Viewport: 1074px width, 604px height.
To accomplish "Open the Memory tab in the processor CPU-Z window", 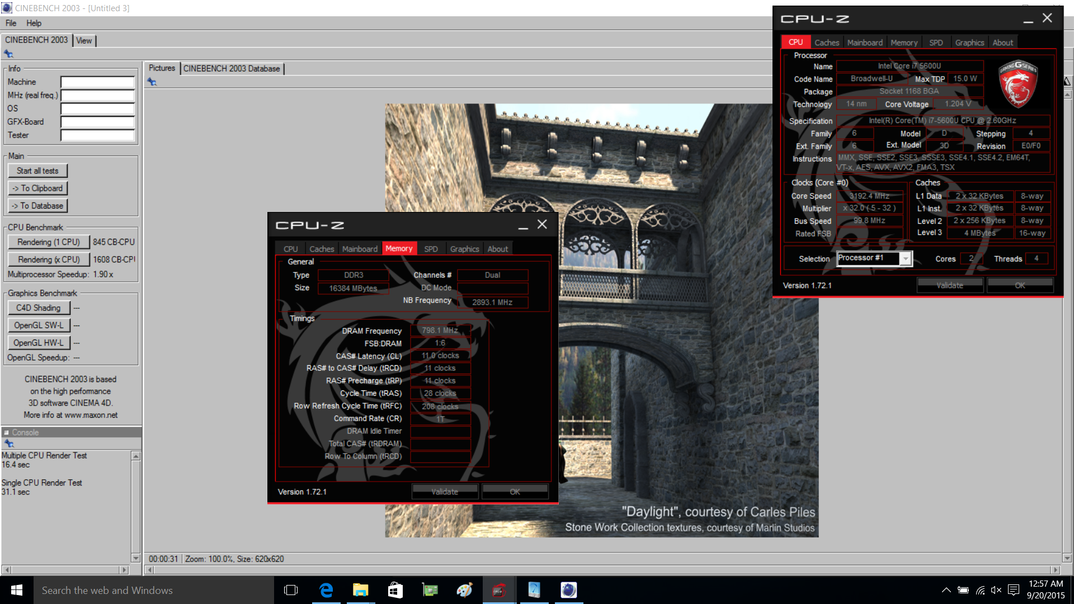I will pyautogui.click(x=904, y=43).
